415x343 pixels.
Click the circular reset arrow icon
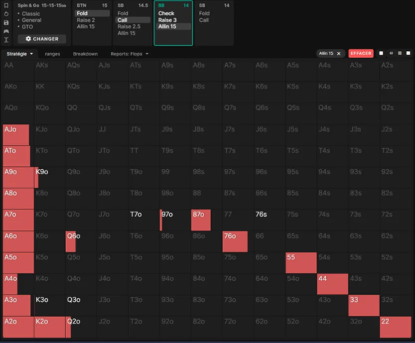coord(6,14)
